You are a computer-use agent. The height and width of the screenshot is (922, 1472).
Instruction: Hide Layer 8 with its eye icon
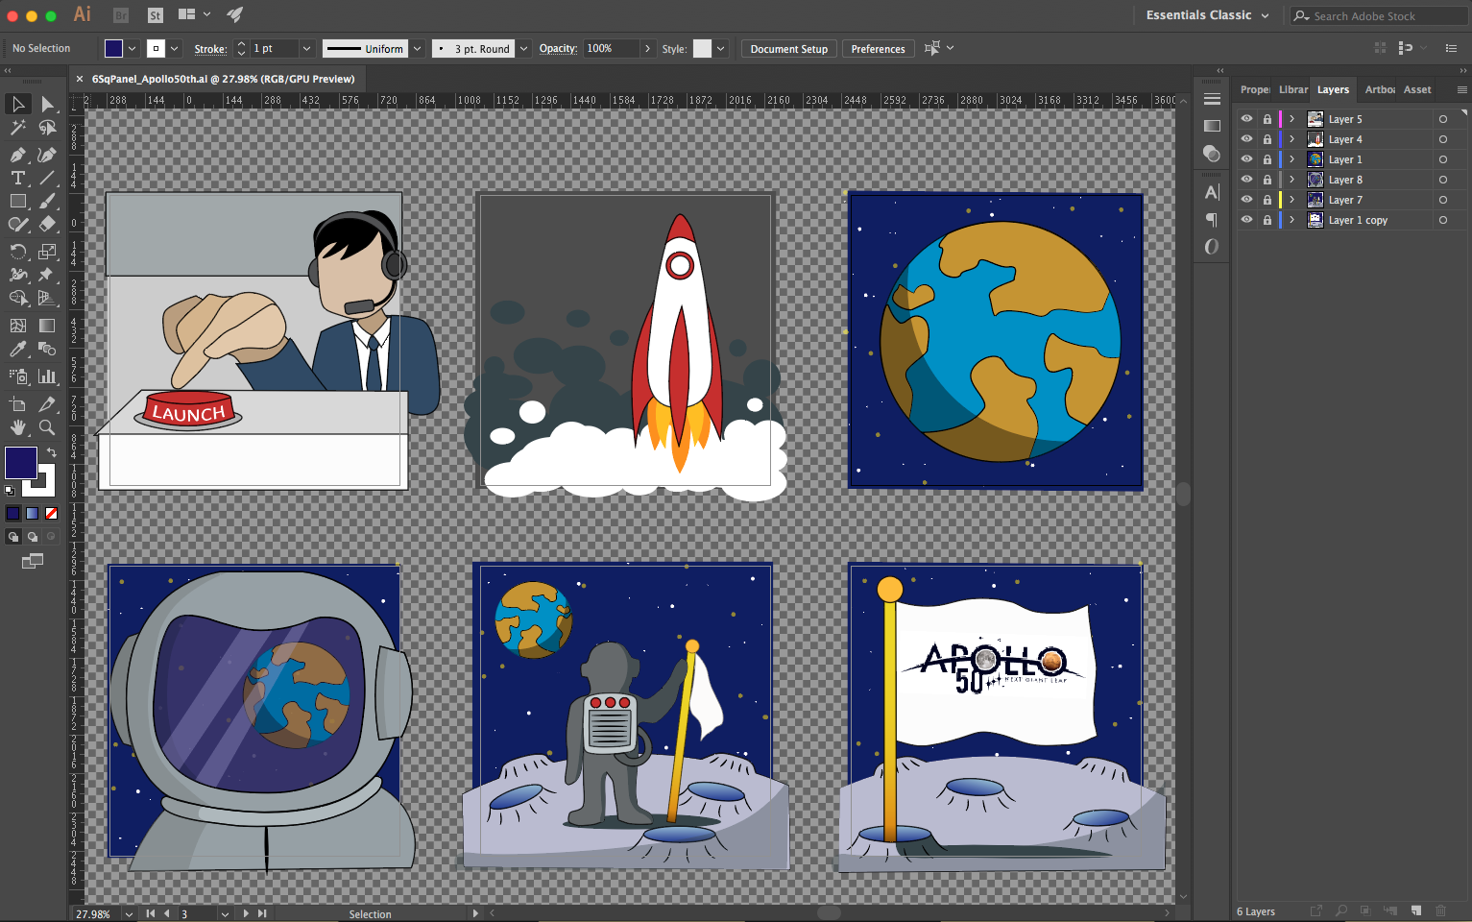pyautogui.click(x=1246, y=180)
